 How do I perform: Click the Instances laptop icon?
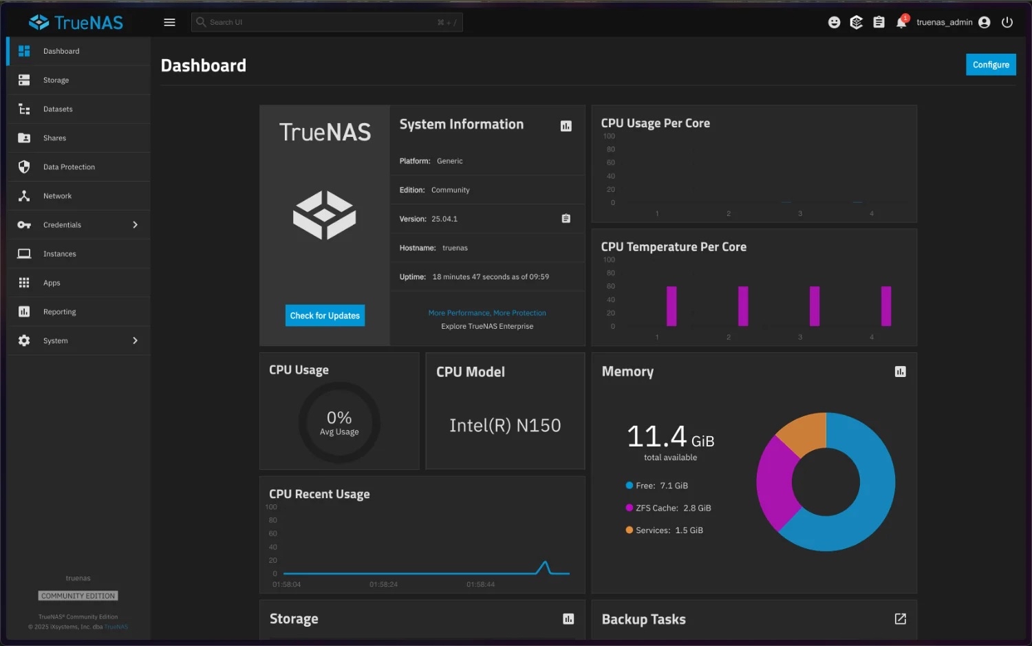[24, 254]
